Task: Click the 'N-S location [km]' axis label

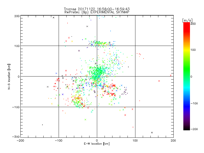Action: [9, 76]
